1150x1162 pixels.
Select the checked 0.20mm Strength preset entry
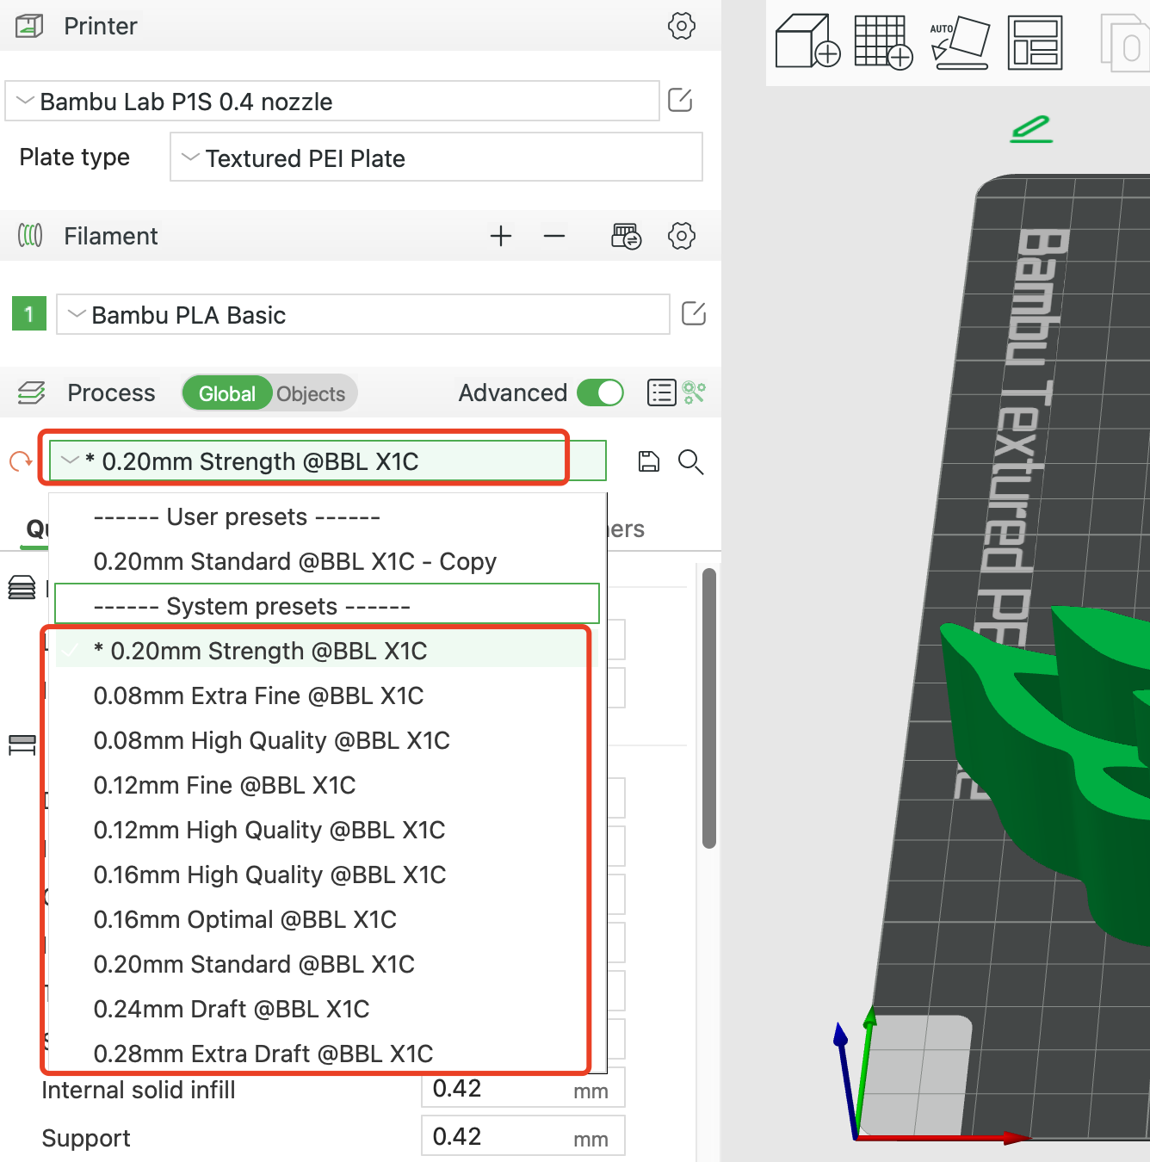(326, 651)
